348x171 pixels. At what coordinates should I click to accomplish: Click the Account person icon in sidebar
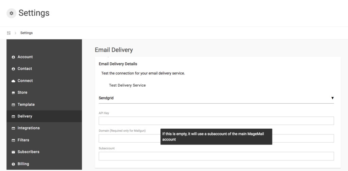coord(13,57)
